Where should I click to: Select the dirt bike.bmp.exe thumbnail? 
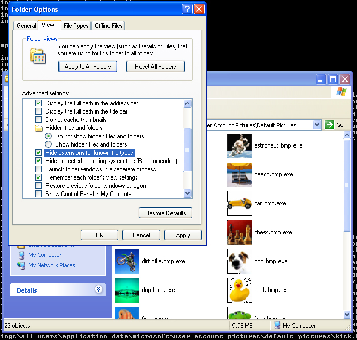coord(127,261)
